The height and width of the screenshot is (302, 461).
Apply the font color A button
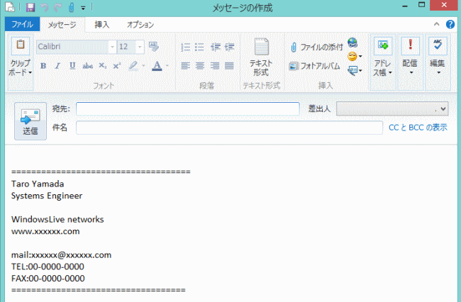pos(157,66)
